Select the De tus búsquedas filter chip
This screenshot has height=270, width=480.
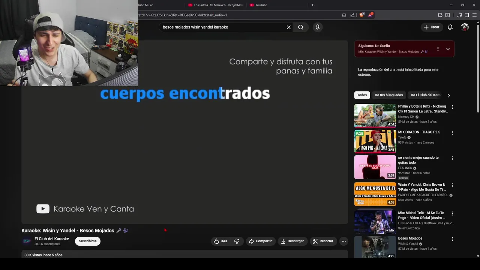(388, 95)
